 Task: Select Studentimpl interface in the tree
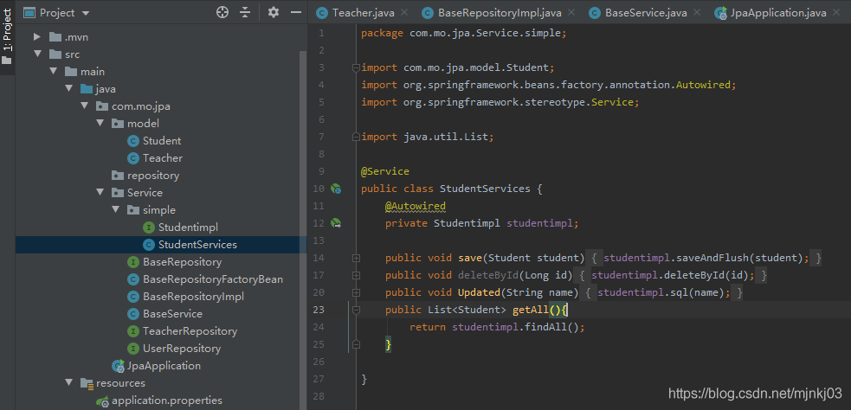click(187, 227)
